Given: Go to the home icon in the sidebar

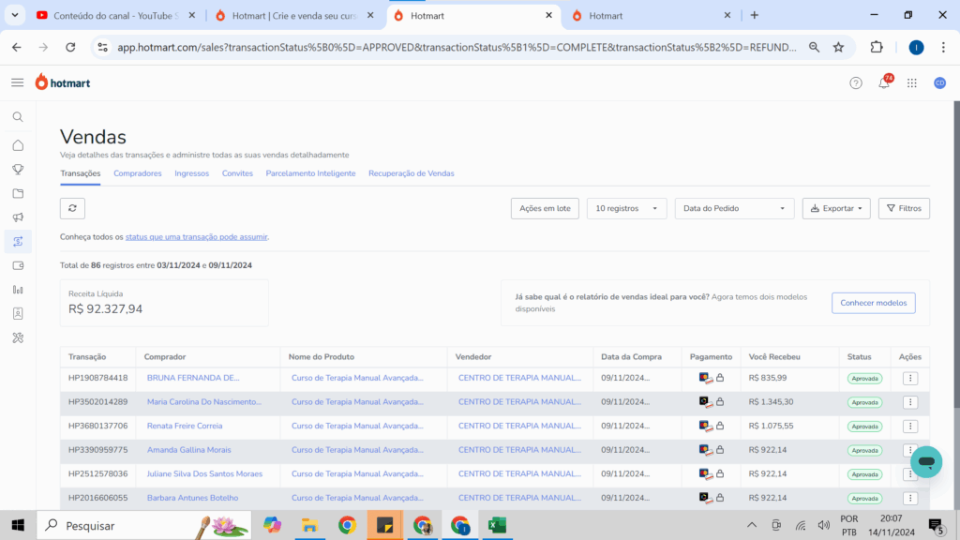Looking at the screenshot, I should coord(18,145).
